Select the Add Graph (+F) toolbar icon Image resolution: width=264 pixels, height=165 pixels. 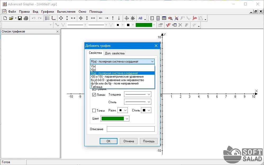[169, 25]
